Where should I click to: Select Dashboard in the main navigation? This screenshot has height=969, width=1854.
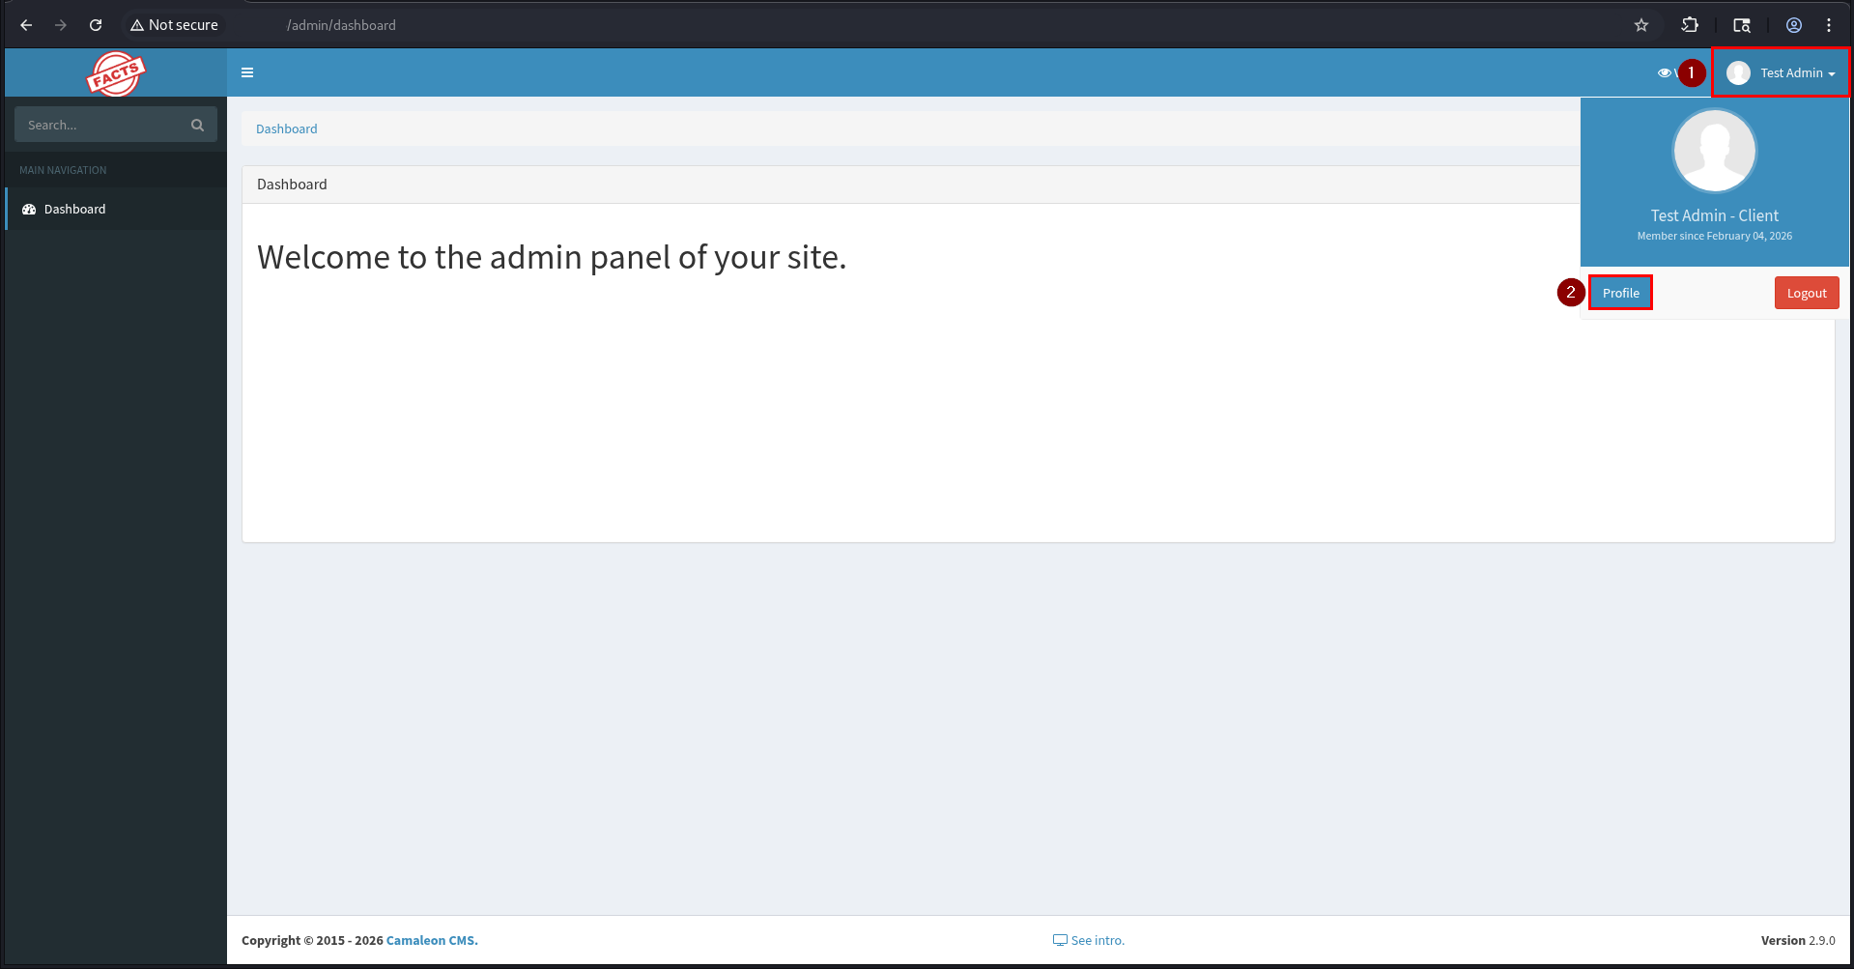click(x=74, y=209)
